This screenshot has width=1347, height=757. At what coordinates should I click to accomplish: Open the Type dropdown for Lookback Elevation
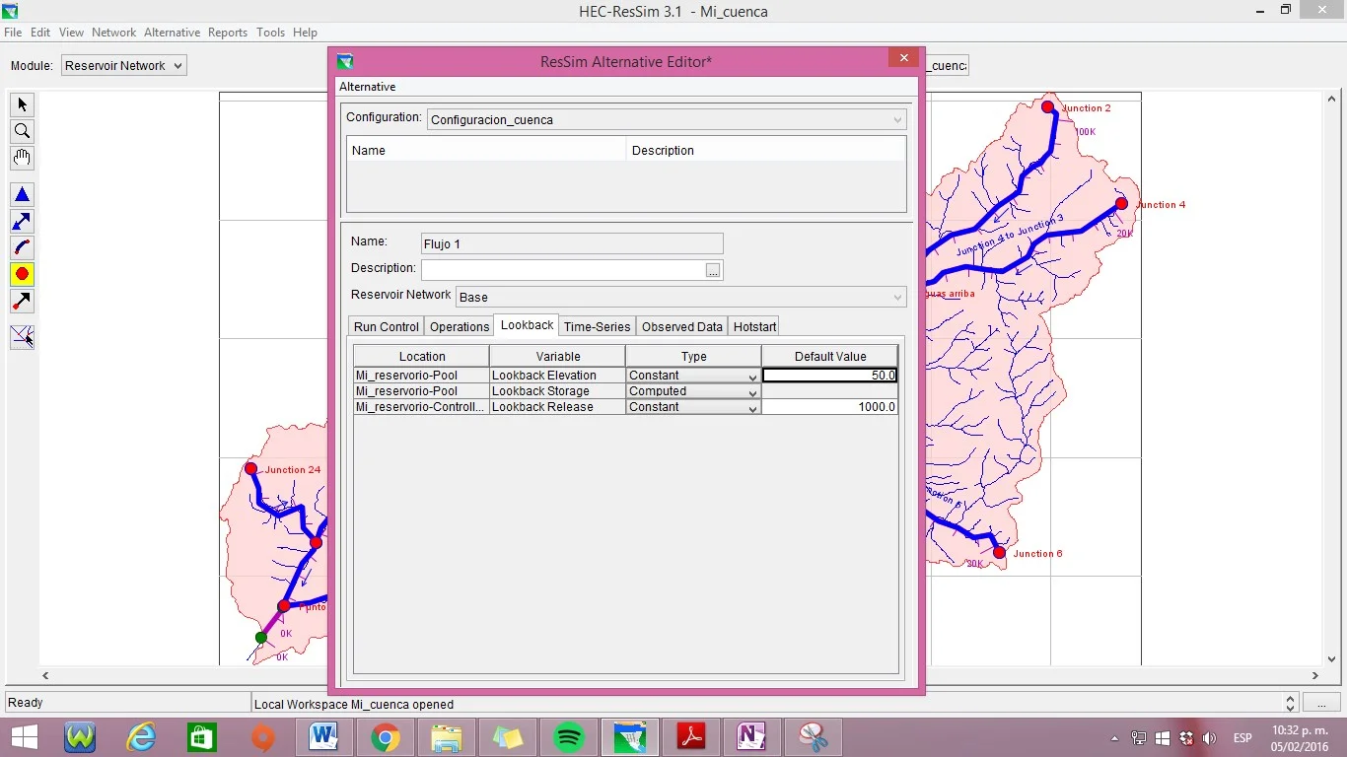[x=693, y=376]
